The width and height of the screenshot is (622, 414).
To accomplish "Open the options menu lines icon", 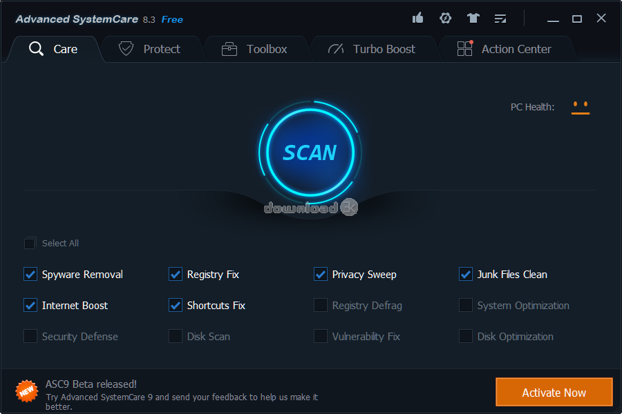I will [x=500, y=19].
